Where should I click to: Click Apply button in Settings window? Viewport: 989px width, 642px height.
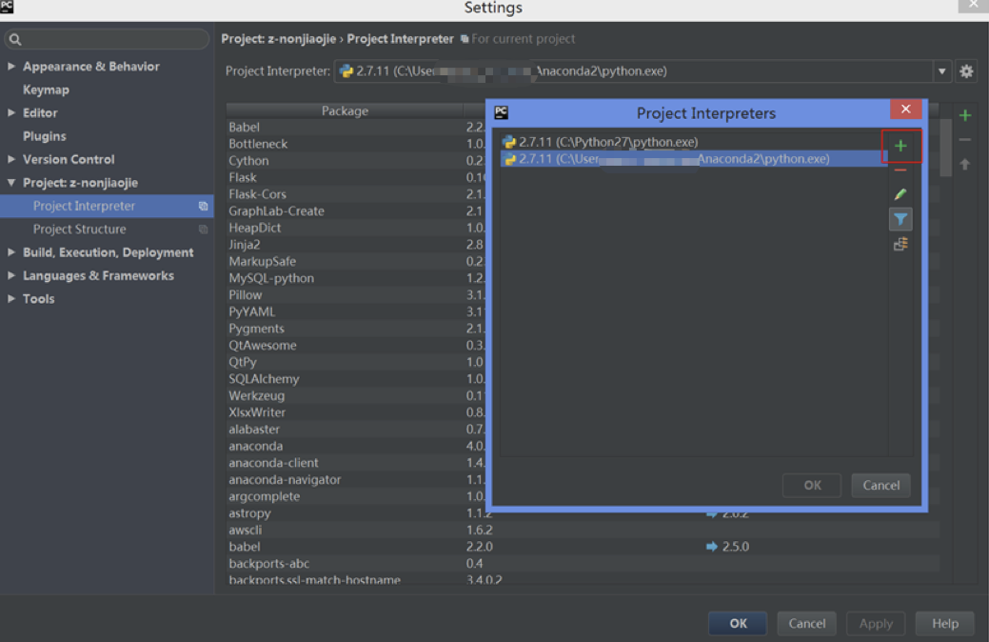[x=876, y=624]
